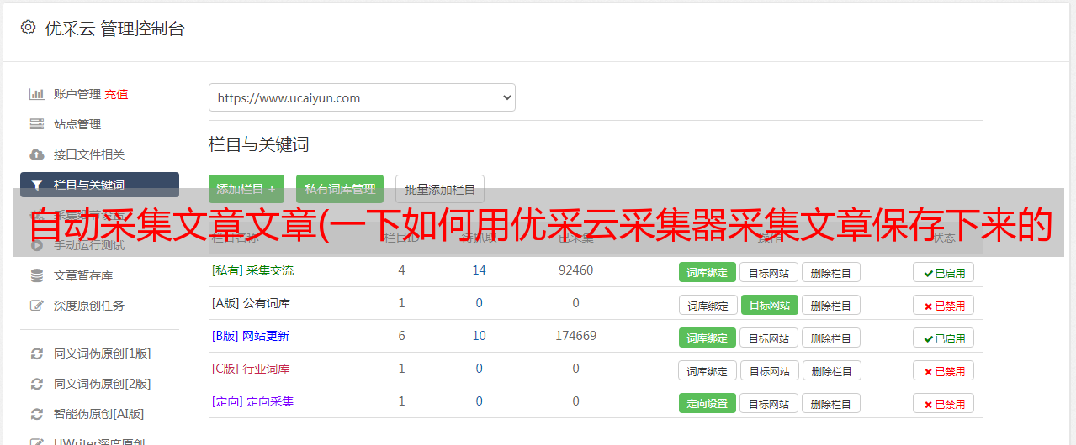Viewport: 1076px width, 445px height.
Task: Click the refresh icon for 同义词伪原创[2版]
Action: pos(36,384)
